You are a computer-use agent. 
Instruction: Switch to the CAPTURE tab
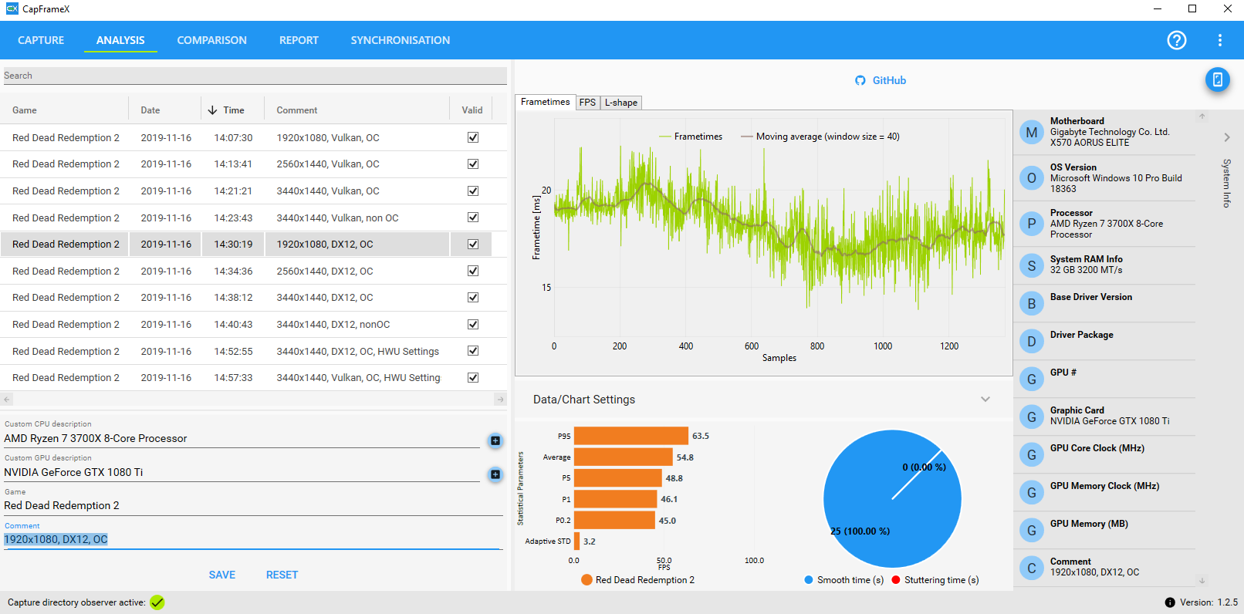coord(41,40)
